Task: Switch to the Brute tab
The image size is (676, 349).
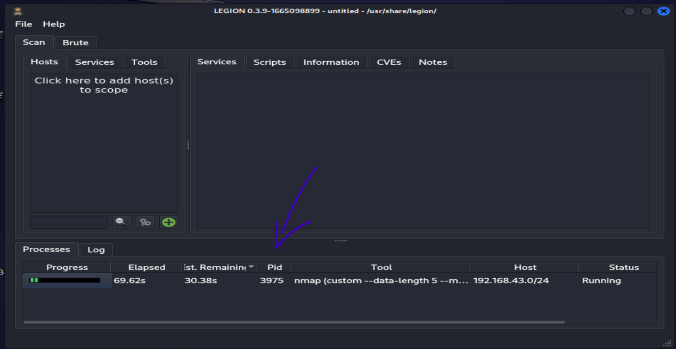Action: (75, 43)
